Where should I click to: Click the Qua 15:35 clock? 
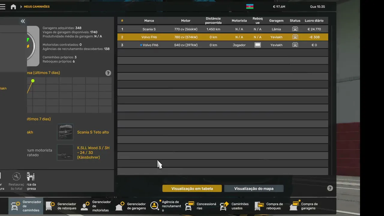point(317,7)
